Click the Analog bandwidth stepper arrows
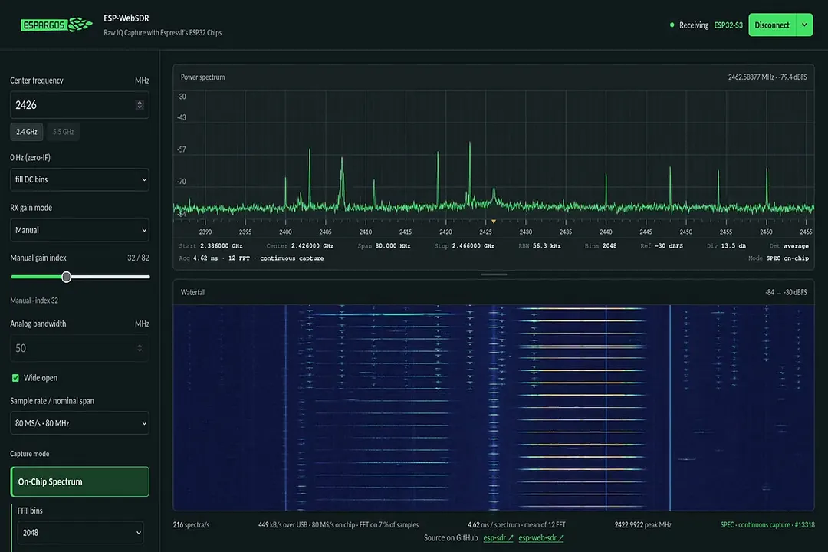Screen dimensions: 828x552 (140, 348)
